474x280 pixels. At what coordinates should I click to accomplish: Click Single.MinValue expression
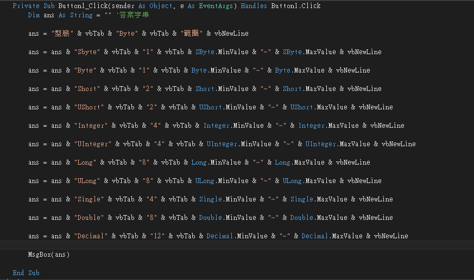227,199
